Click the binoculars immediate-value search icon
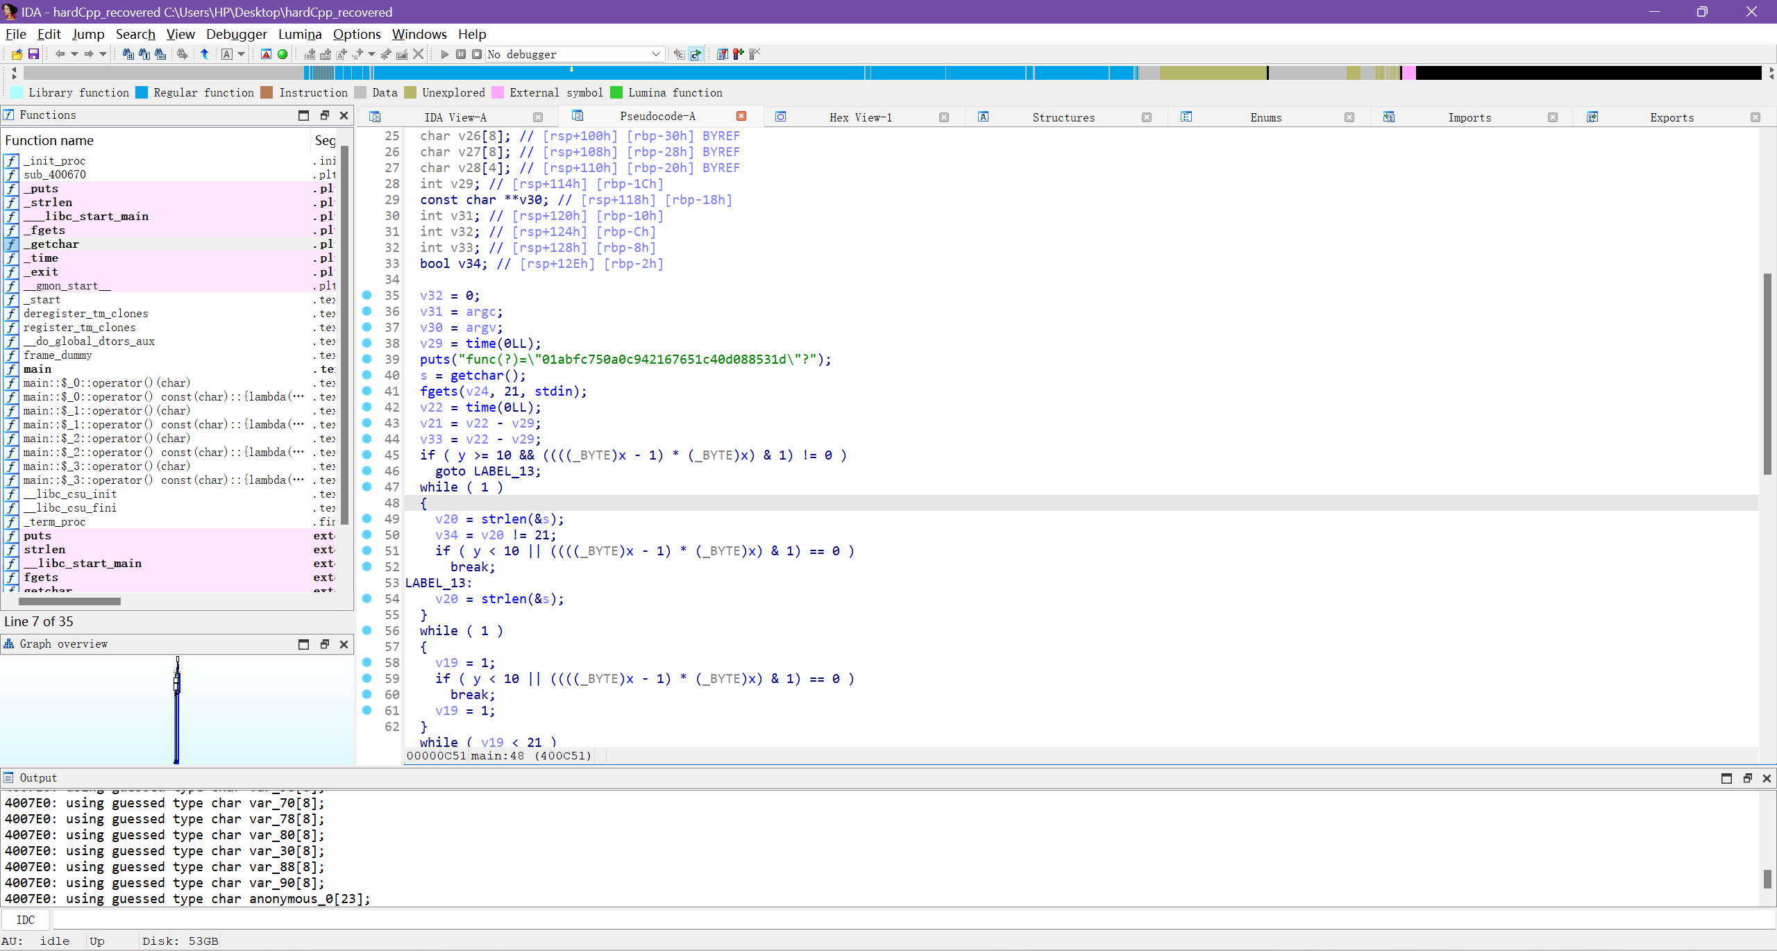 [x=128, y=54]
